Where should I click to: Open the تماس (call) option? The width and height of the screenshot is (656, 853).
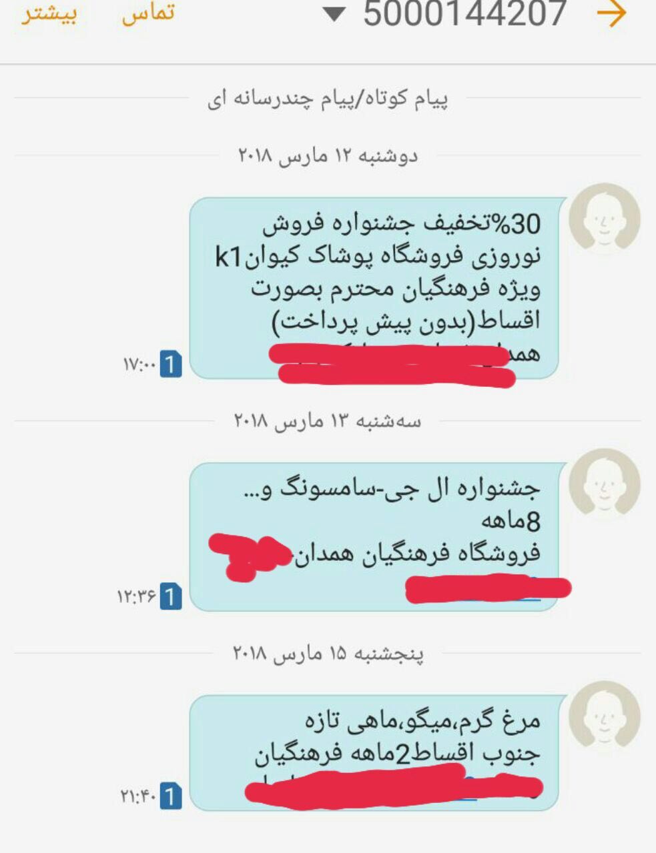click(147, 13)
